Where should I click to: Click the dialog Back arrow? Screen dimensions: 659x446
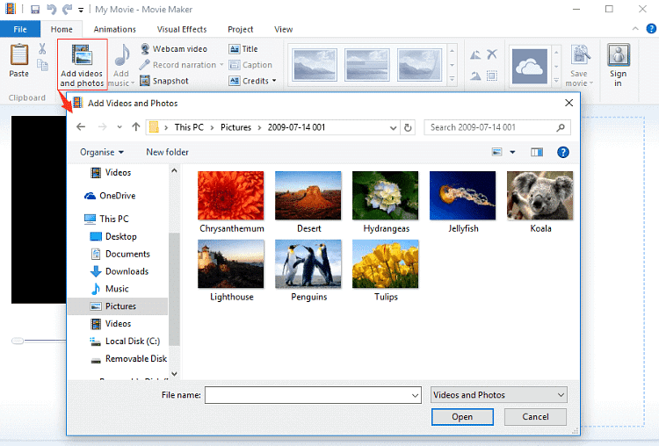pos(81,126)
